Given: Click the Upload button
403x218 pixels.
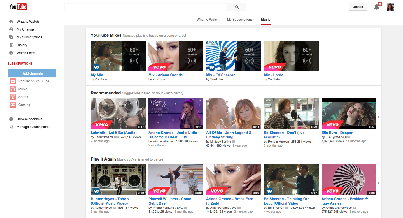Looking at the screenshot, I should (358, 6).
